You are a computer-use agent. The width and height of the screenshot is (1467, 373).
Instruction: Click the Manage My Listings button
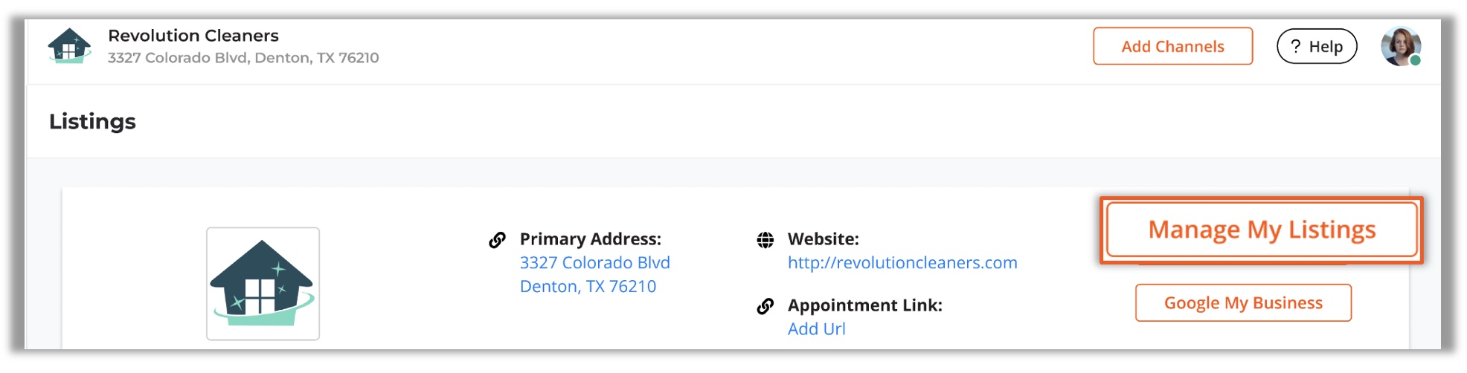[1262, 230]
